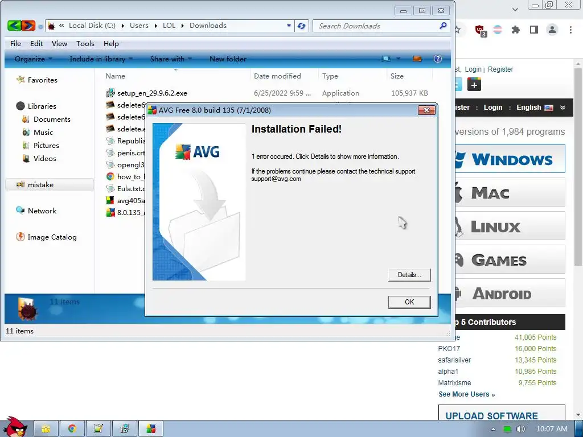Click the Windows category button on webpage

[x=510, y=159]
